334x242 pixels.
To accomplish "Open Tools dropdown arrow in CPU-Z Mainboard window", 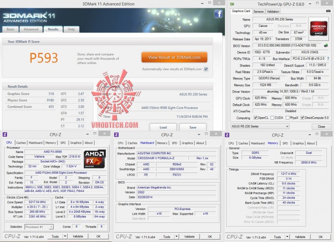I will [x=176, y=236].
